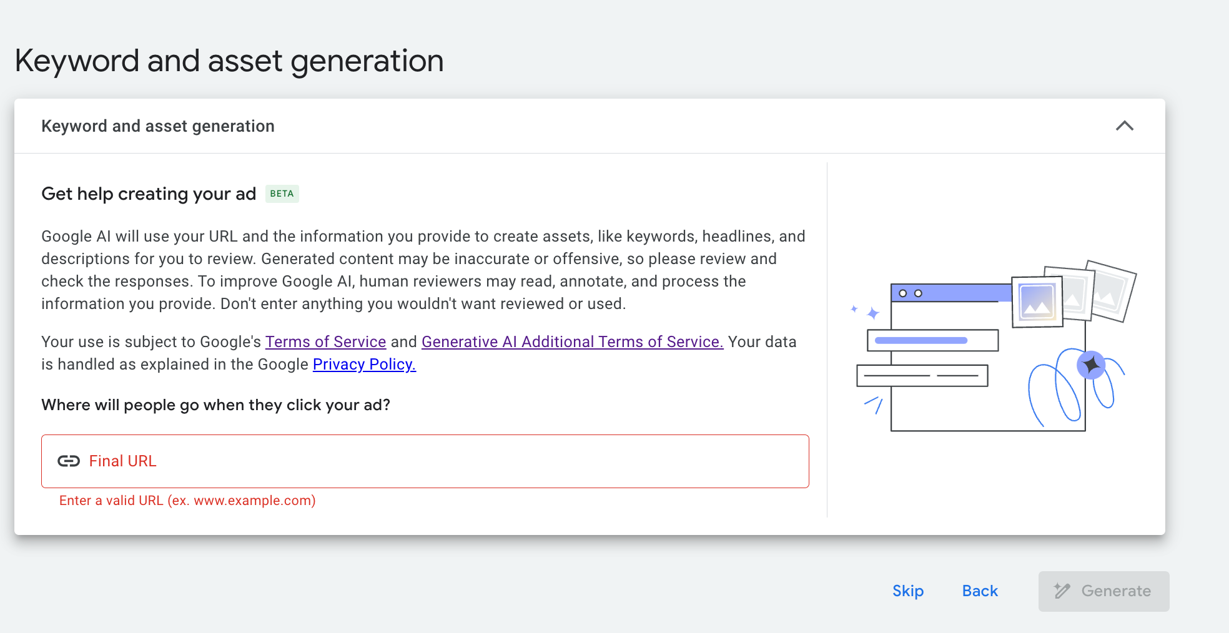Click the 'Keyword and asset generation' card header text

coord(158,126)
